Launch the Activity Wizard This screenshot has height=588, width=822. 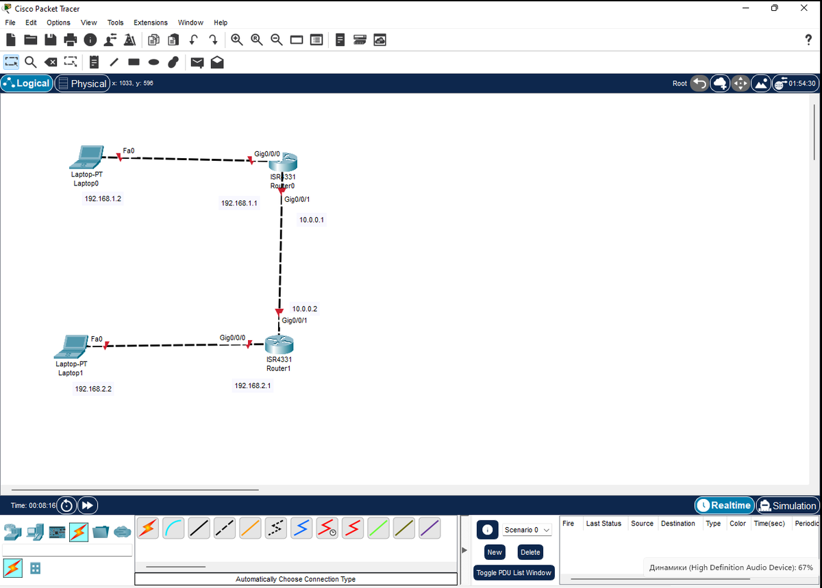tap(129, 40)
